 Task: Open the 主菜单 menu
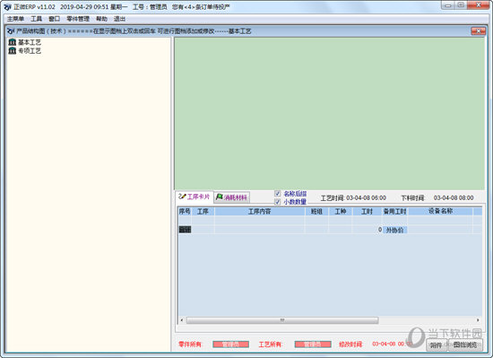[15, 19]
